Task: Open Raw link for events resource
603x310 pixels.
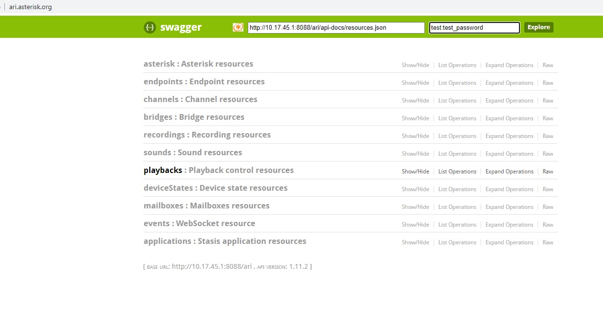Action: [548, 225]
